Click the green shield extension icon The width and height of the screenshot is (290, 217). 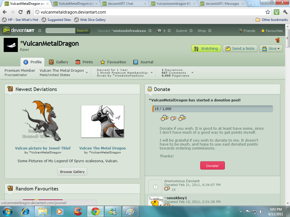(276, 12)
